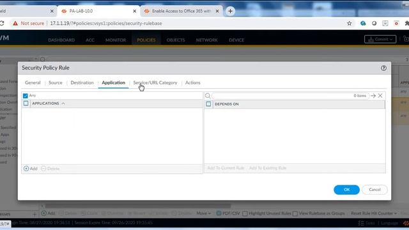Open the dialog help question mark icon
The image size is (409, 230).
point(383,68)
